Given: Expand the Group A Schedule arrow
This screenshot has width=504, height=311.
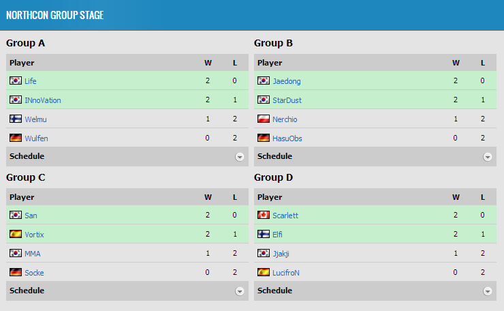Looking at the screenshot, I should pos(240,157).
